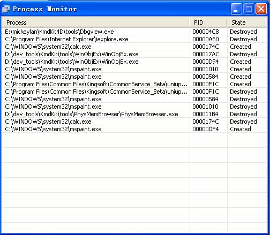270x235 pixels.
Task: Sort the list by Process column header
Action: click(x=95, y=22)
